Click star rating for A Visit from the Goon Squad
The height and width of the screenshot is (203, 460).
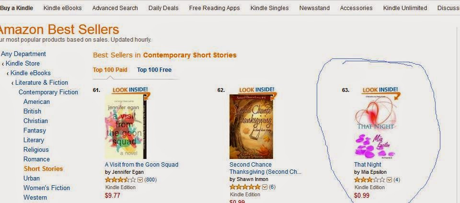click(x=120, y=180)
